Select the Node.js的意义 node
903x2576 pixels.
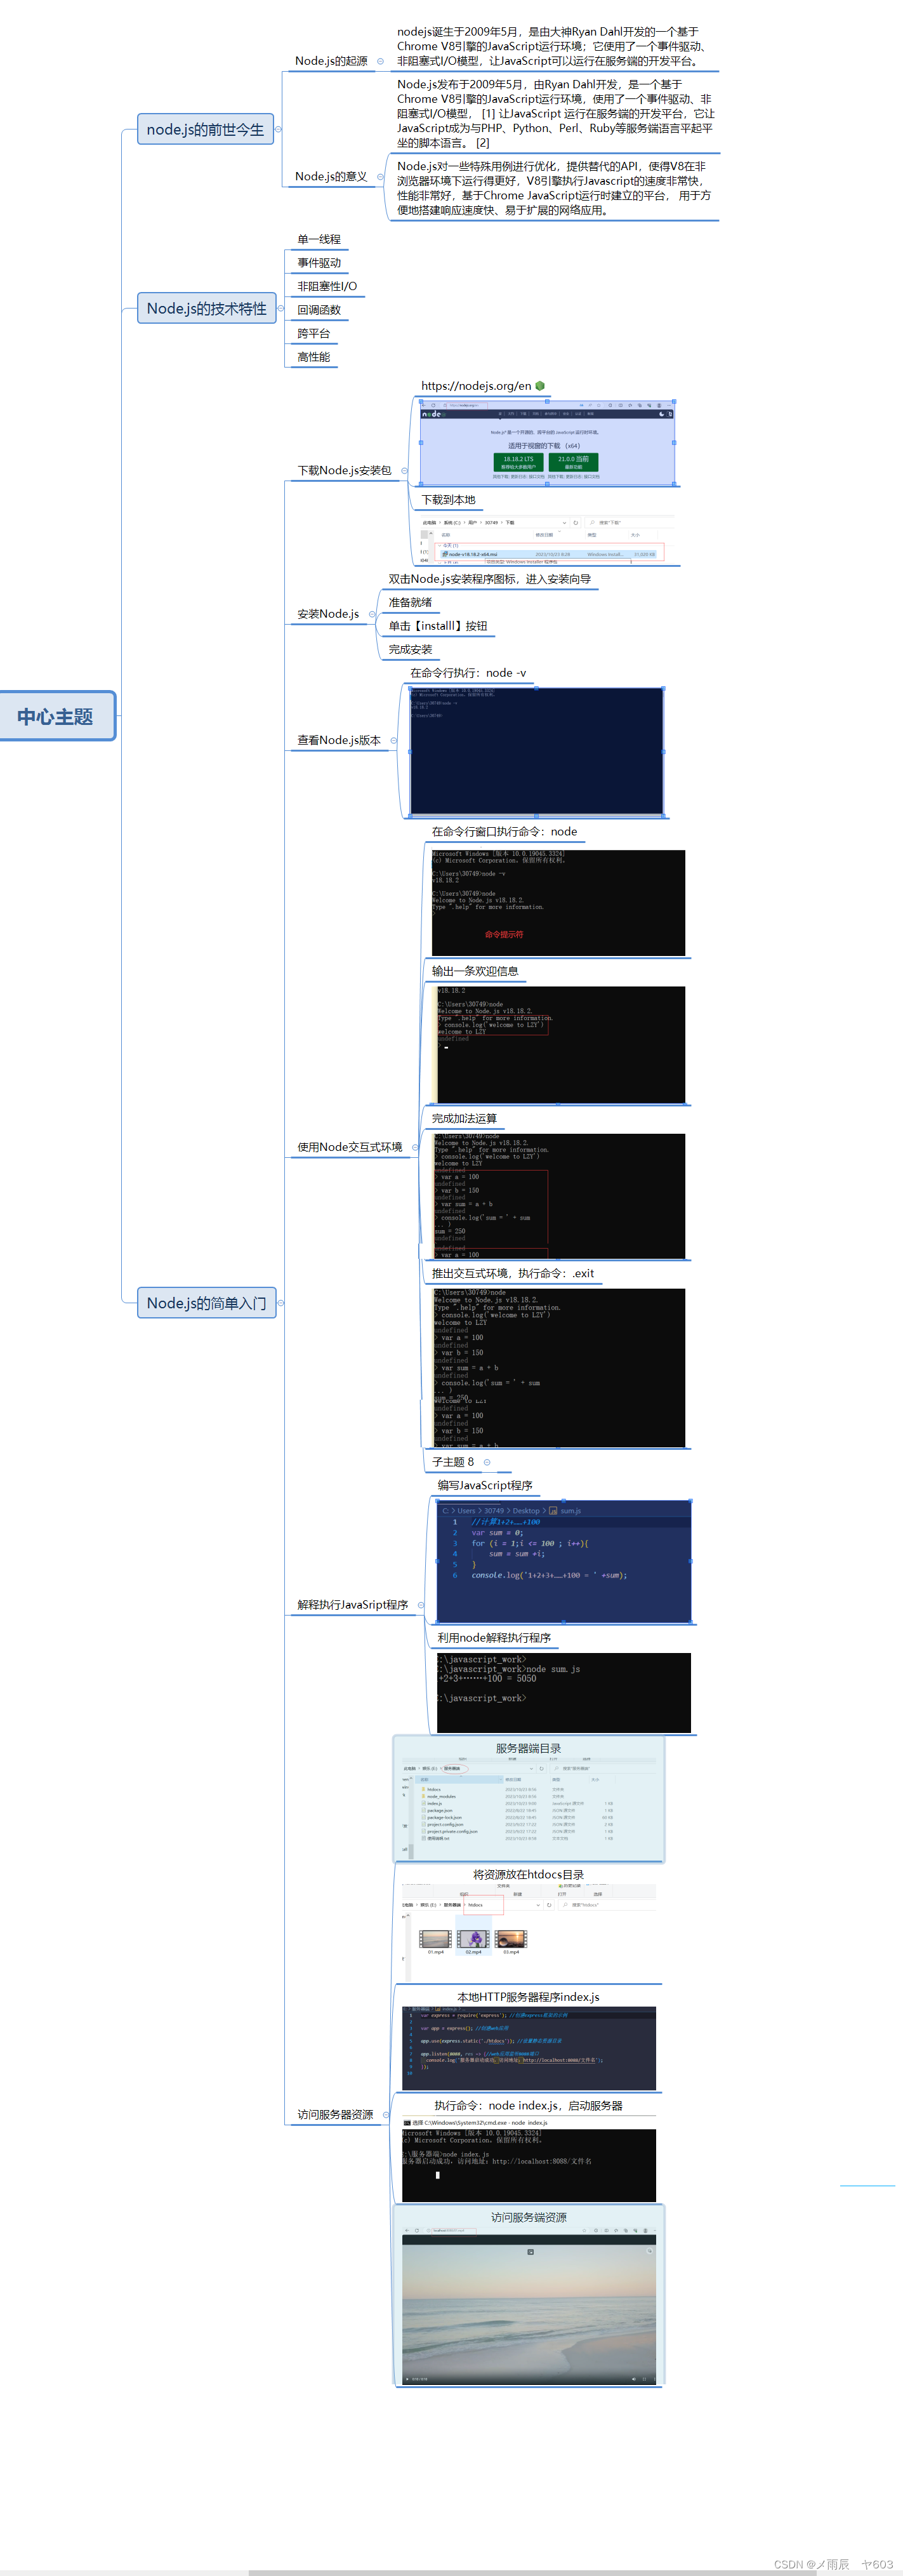(331, 177)
